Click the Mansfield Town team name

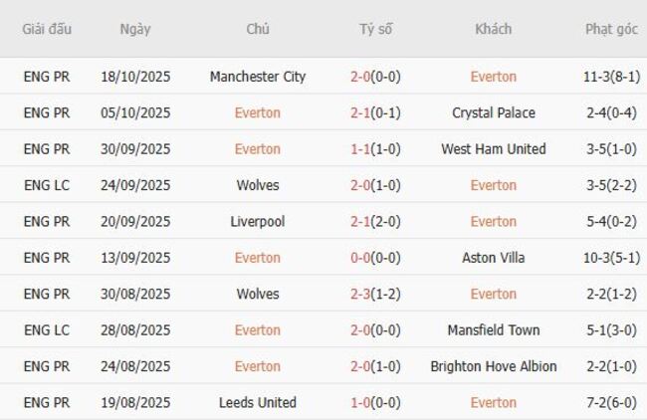point(493,330)
